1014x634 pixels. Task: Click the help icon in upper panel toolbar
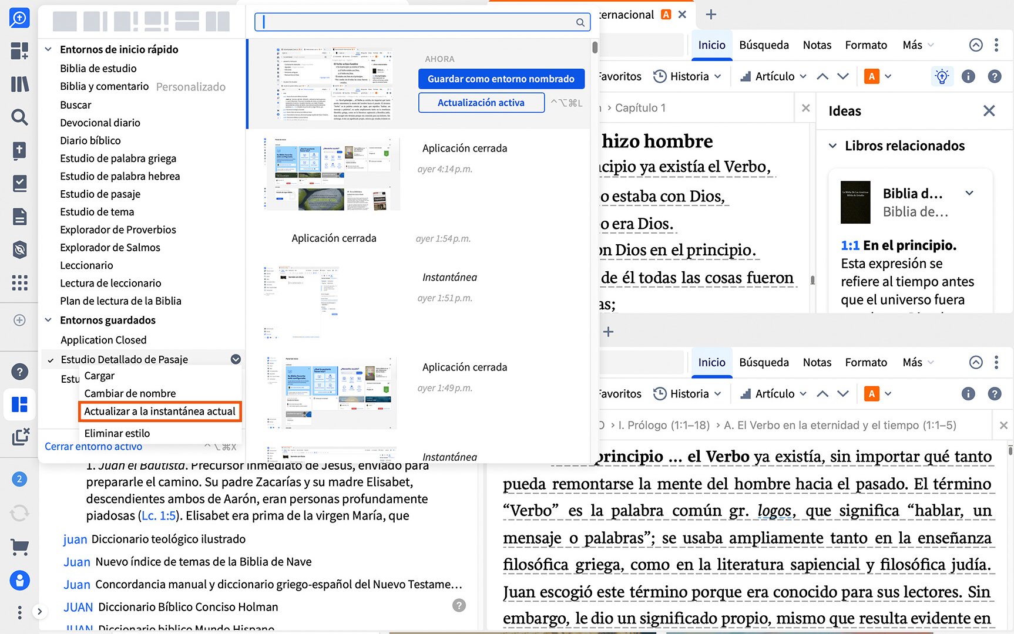[994, 76]
